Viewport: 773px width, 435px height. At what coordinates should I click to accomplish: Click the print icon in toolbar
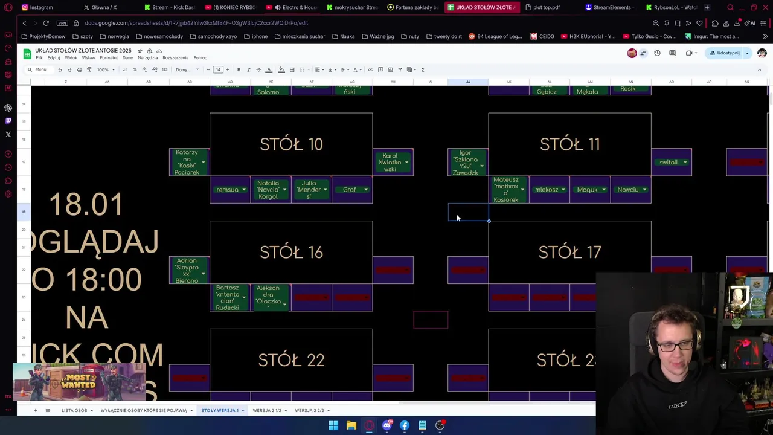click(x=79, y=69)
